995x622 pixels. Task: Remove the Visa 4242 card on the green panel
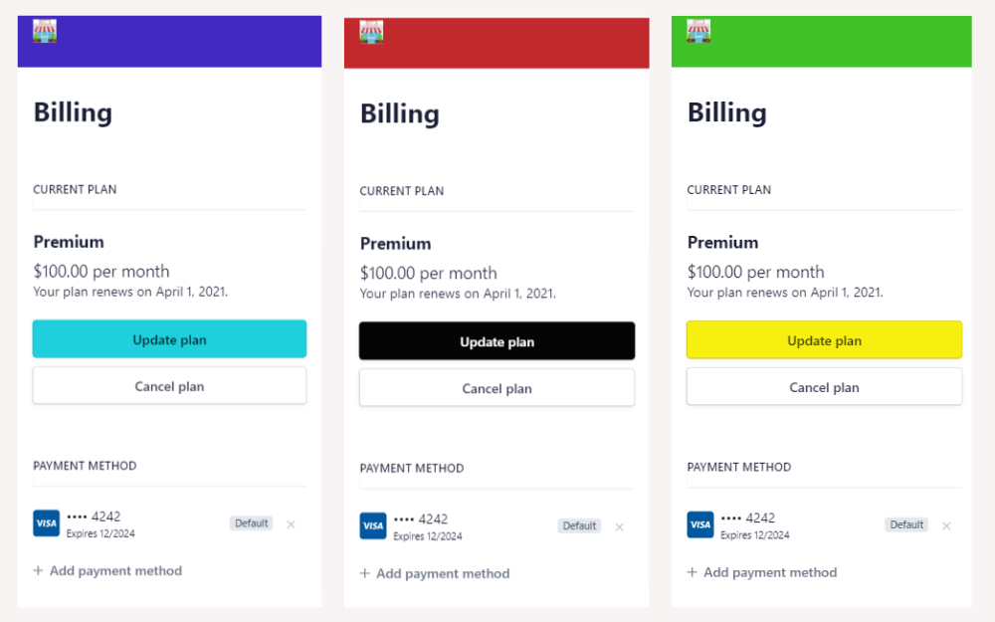(946, 524)
